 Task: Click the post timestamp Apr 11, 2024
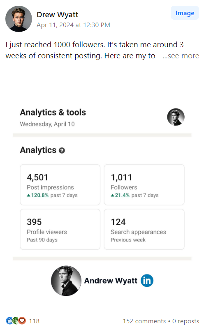tap(73, 25)
